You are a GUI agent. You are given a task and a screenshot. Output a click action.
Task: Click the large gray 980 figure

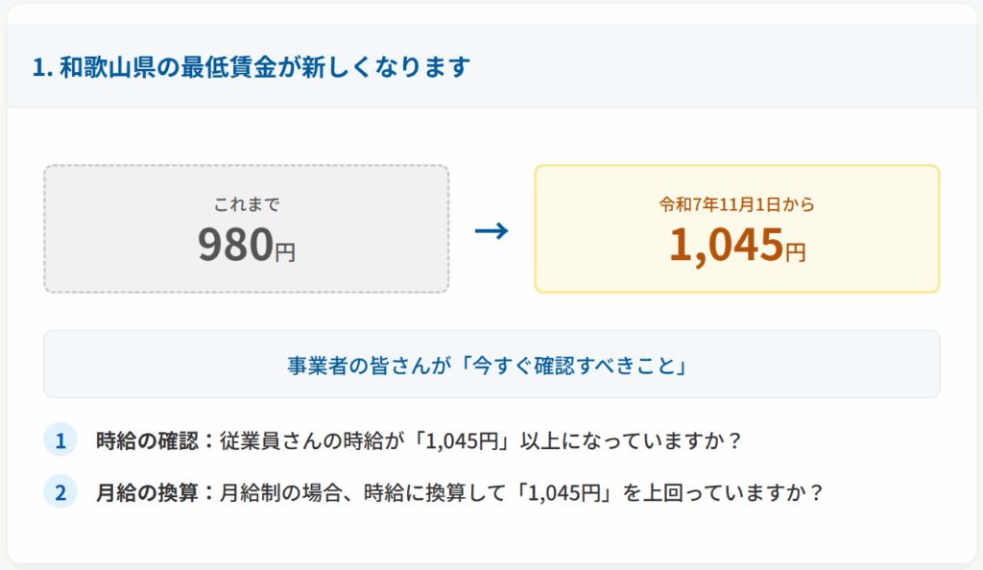[x=235, y=245]
